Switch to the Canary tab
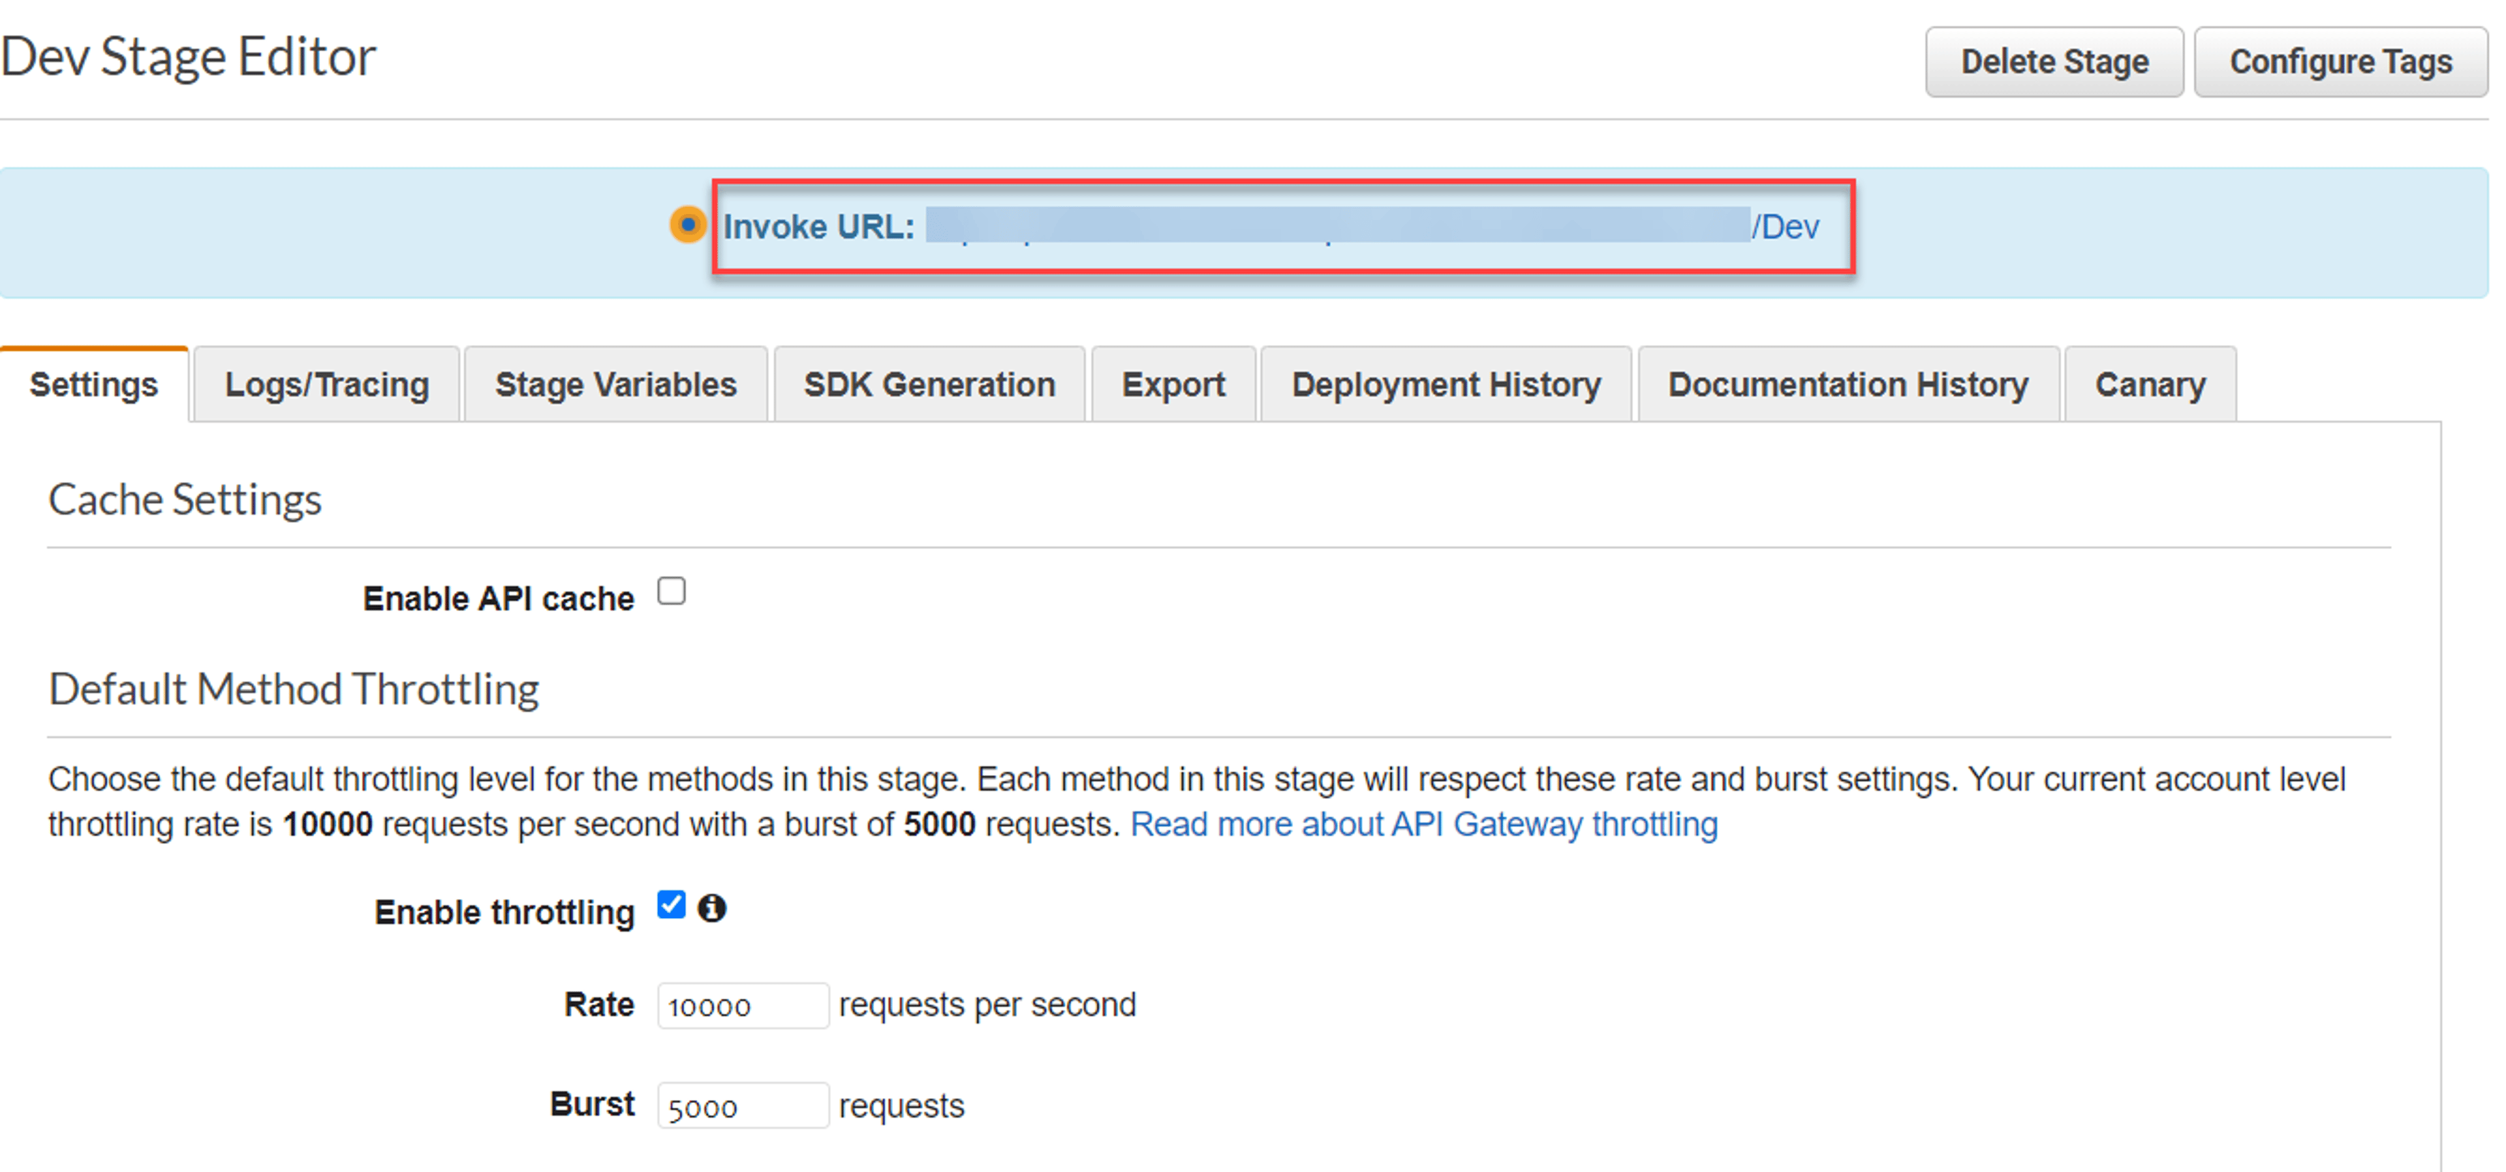The height and width of the screenshot is (1172, 2506). pos(2150,384)
